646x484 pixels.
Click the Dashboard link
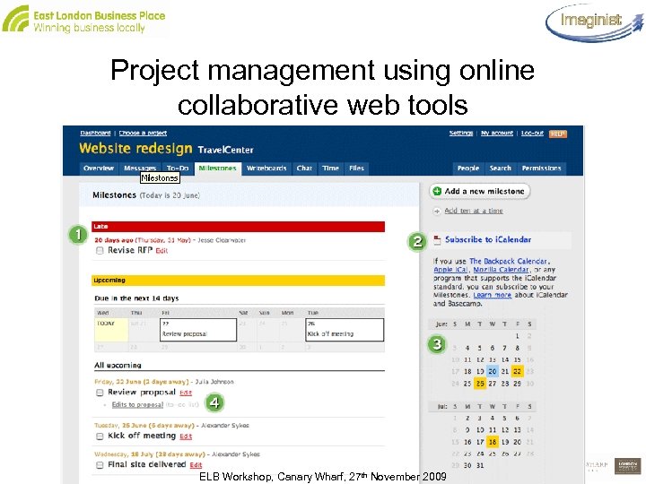tap(96, 133)
